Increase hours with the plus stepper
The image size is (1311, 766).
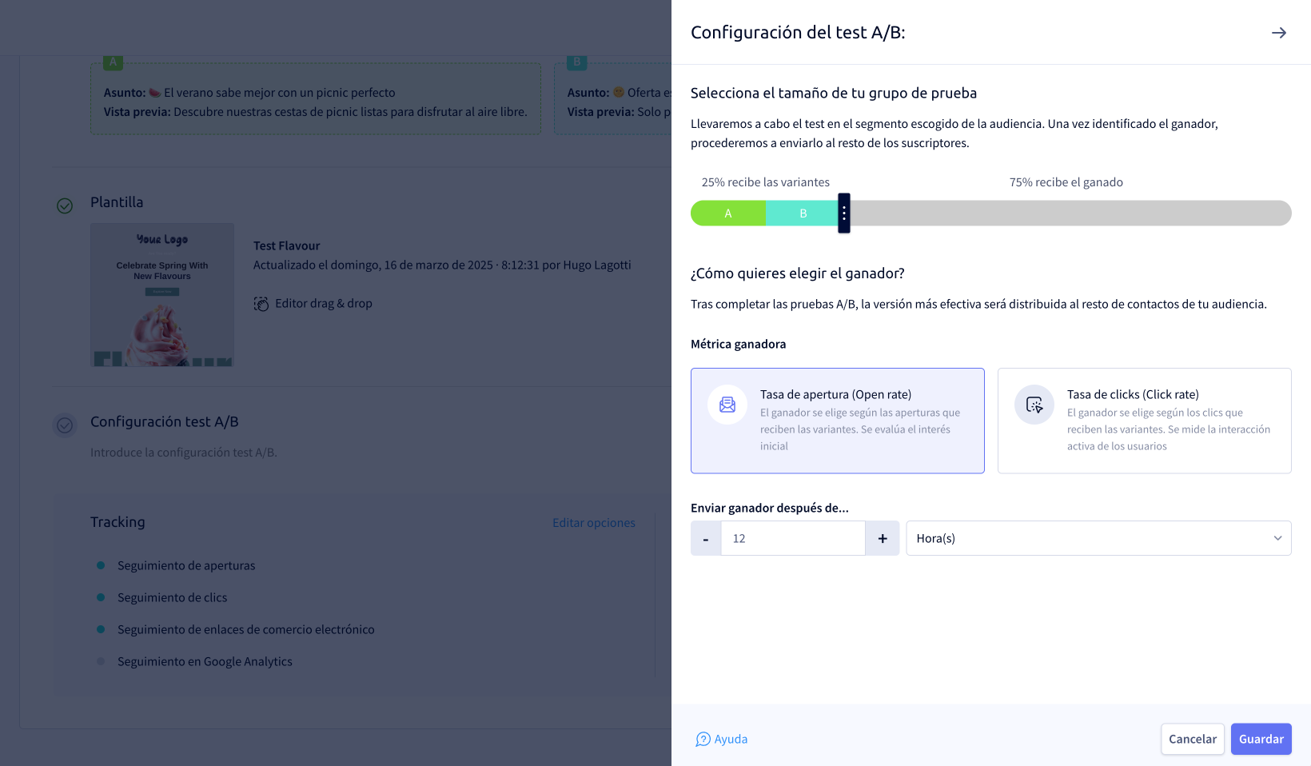tap(883, 538)
